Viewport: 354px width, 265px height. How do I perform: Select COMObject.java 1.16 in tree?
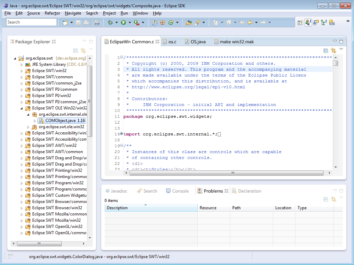[61, 121]
